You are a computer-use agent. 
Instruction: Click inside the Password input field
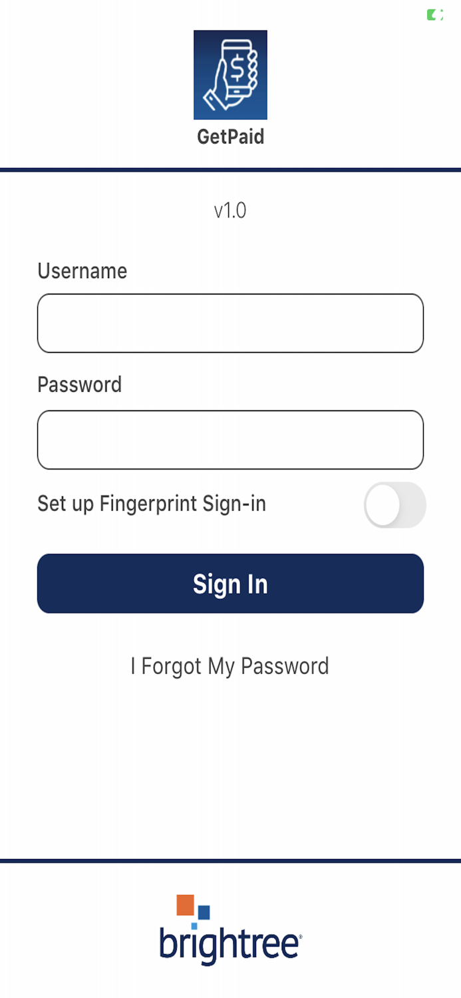point(230,440)
